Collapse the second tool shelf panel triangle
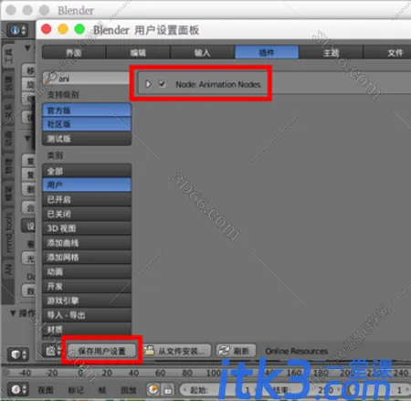This screenshot has width=411, height=401. [x=27, y=139]
